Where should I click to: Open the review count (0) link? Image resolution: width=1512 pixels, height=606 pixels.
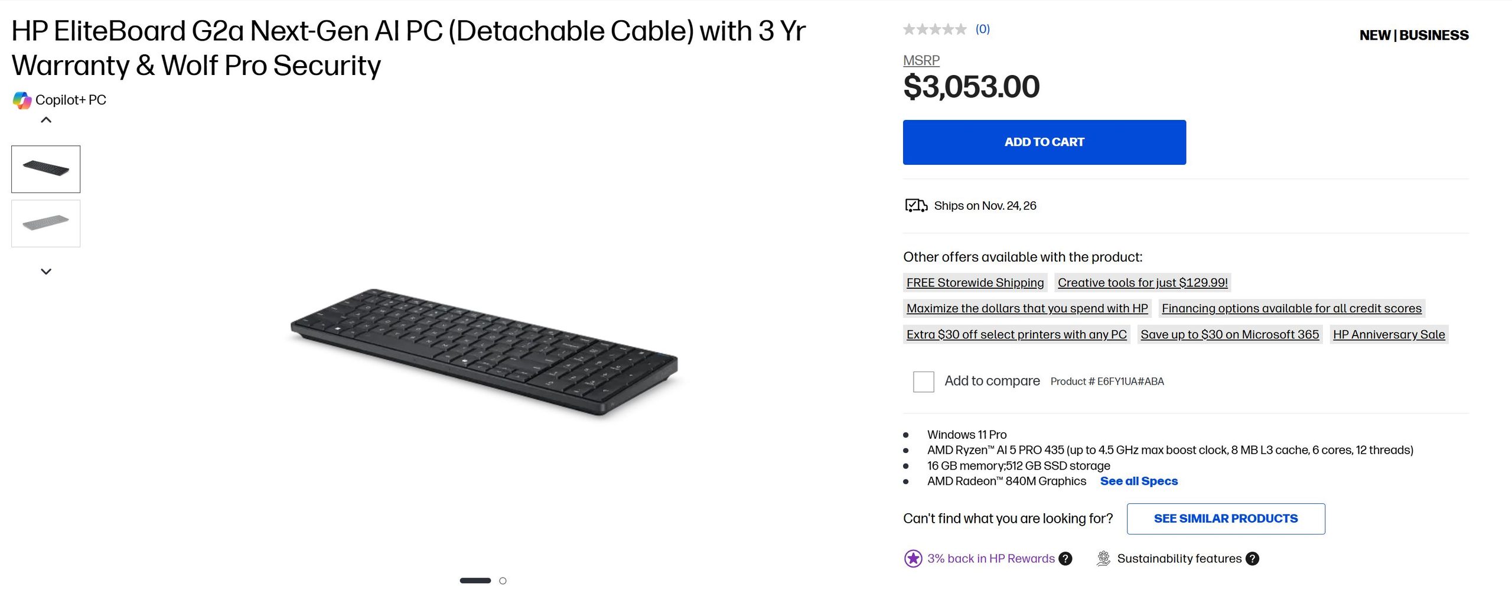(x=982, y=29)
